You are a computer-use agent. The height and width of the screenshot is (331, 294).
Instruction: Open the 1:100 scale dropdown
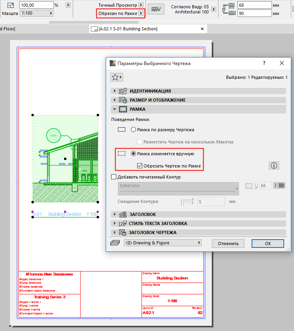pyautogui.click(x=37, y=13)
